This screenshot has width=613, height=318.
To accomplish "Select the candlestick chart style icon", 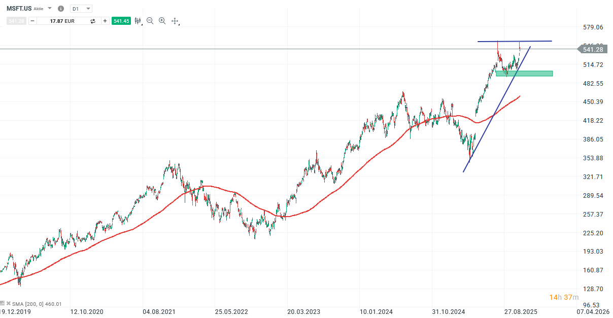I will pyautogui.click(x=137, y=21).
